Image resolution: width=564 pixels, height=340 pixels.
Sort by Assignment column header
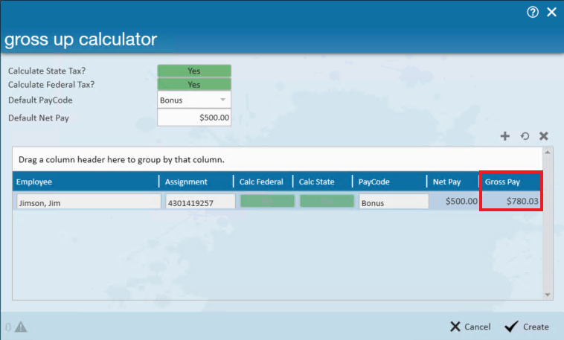196,182
